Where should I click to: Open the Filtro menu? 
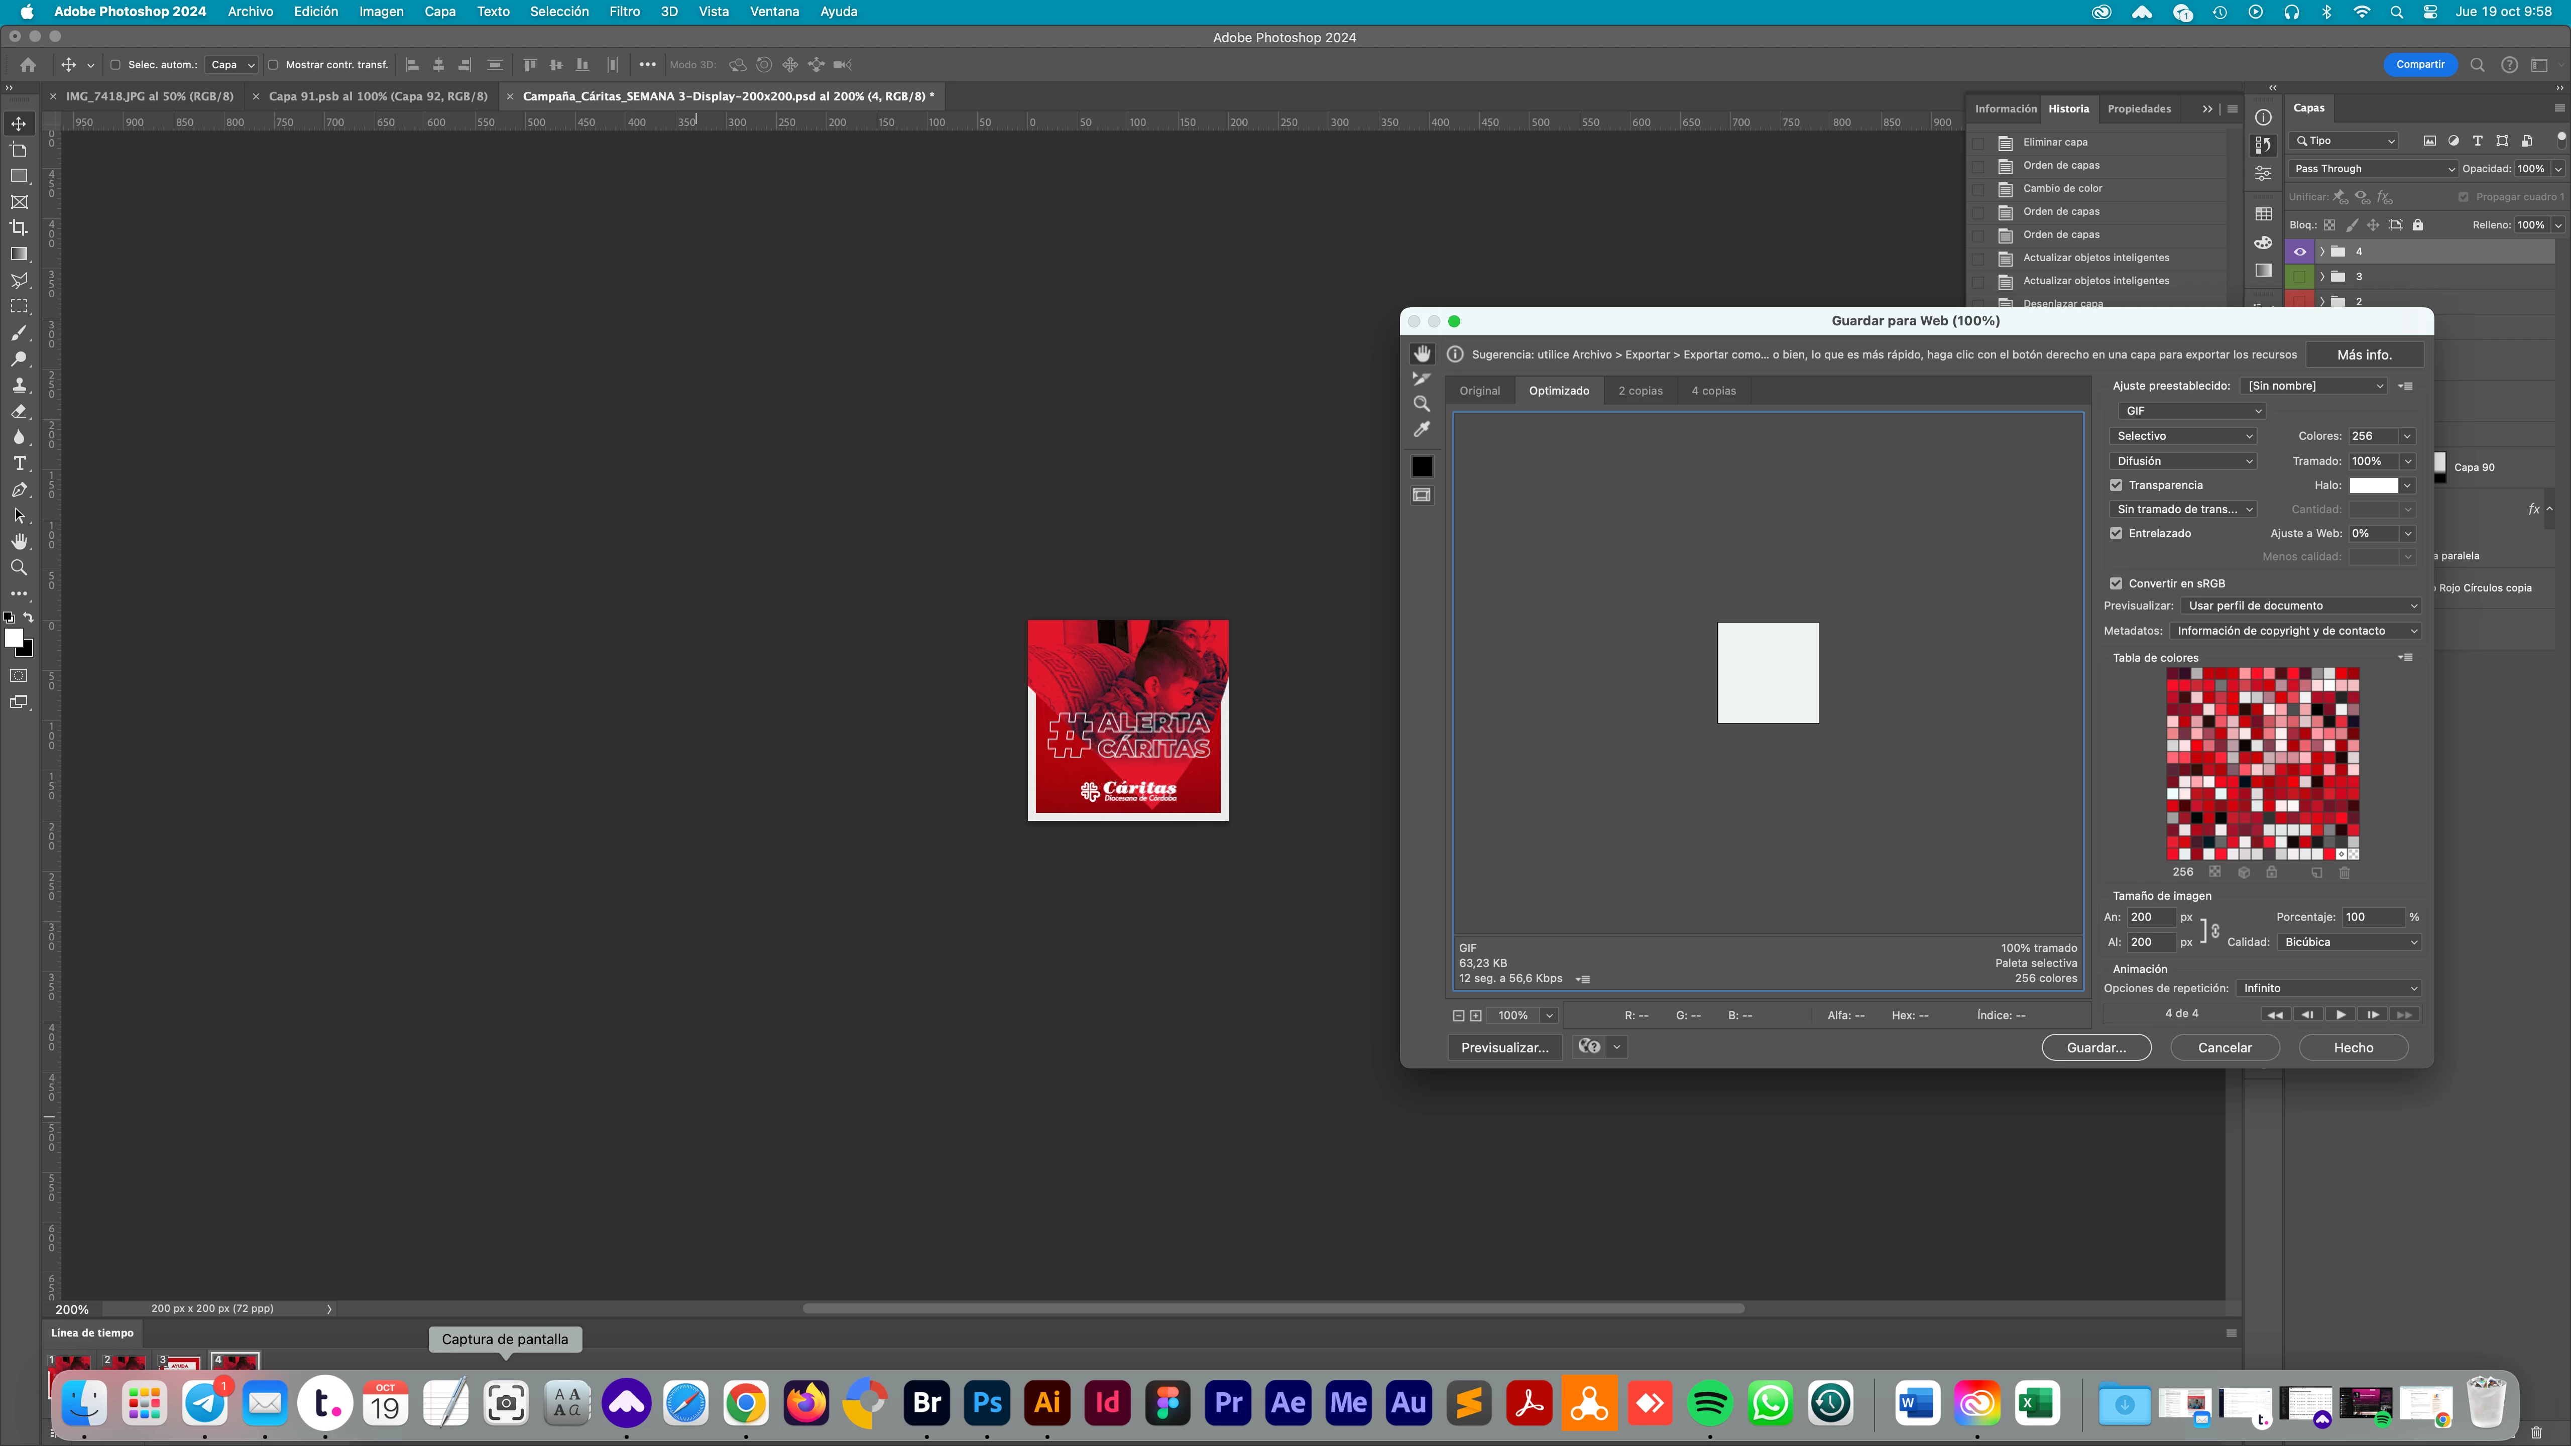[x=624, y=12]
